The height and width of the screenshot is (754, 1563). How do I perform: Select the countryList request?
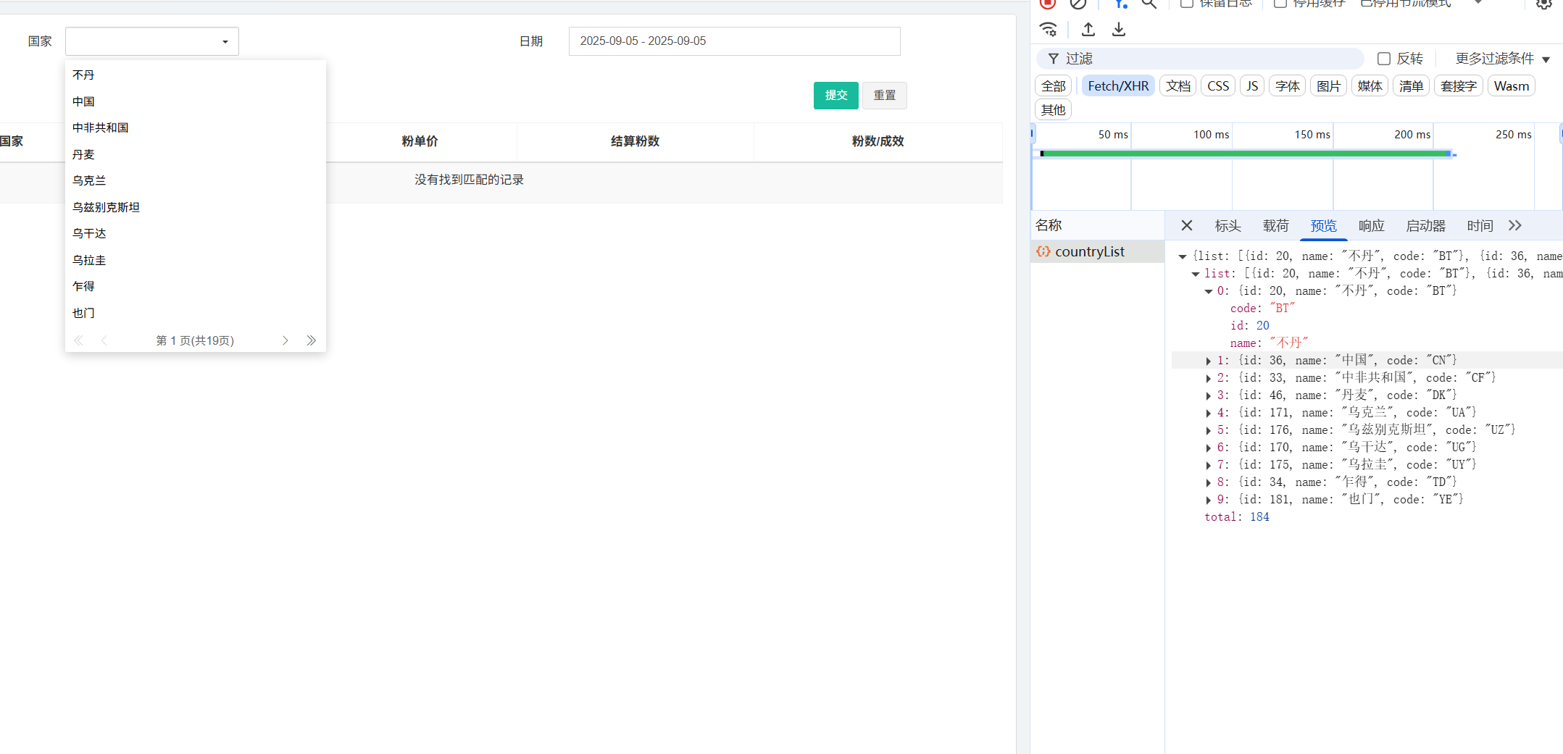1089,251
